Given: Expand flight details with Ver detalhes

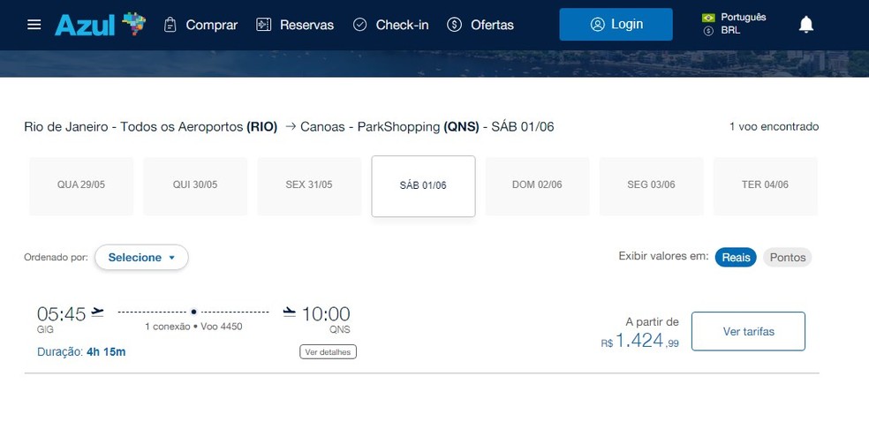Looking at the screenshot, I should point(328,352).
